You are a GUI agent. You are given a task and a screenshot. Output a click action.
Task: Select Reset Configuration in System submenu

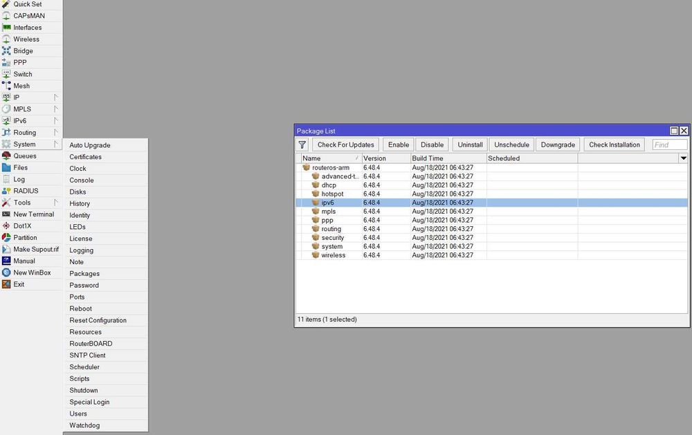point(98,320)
